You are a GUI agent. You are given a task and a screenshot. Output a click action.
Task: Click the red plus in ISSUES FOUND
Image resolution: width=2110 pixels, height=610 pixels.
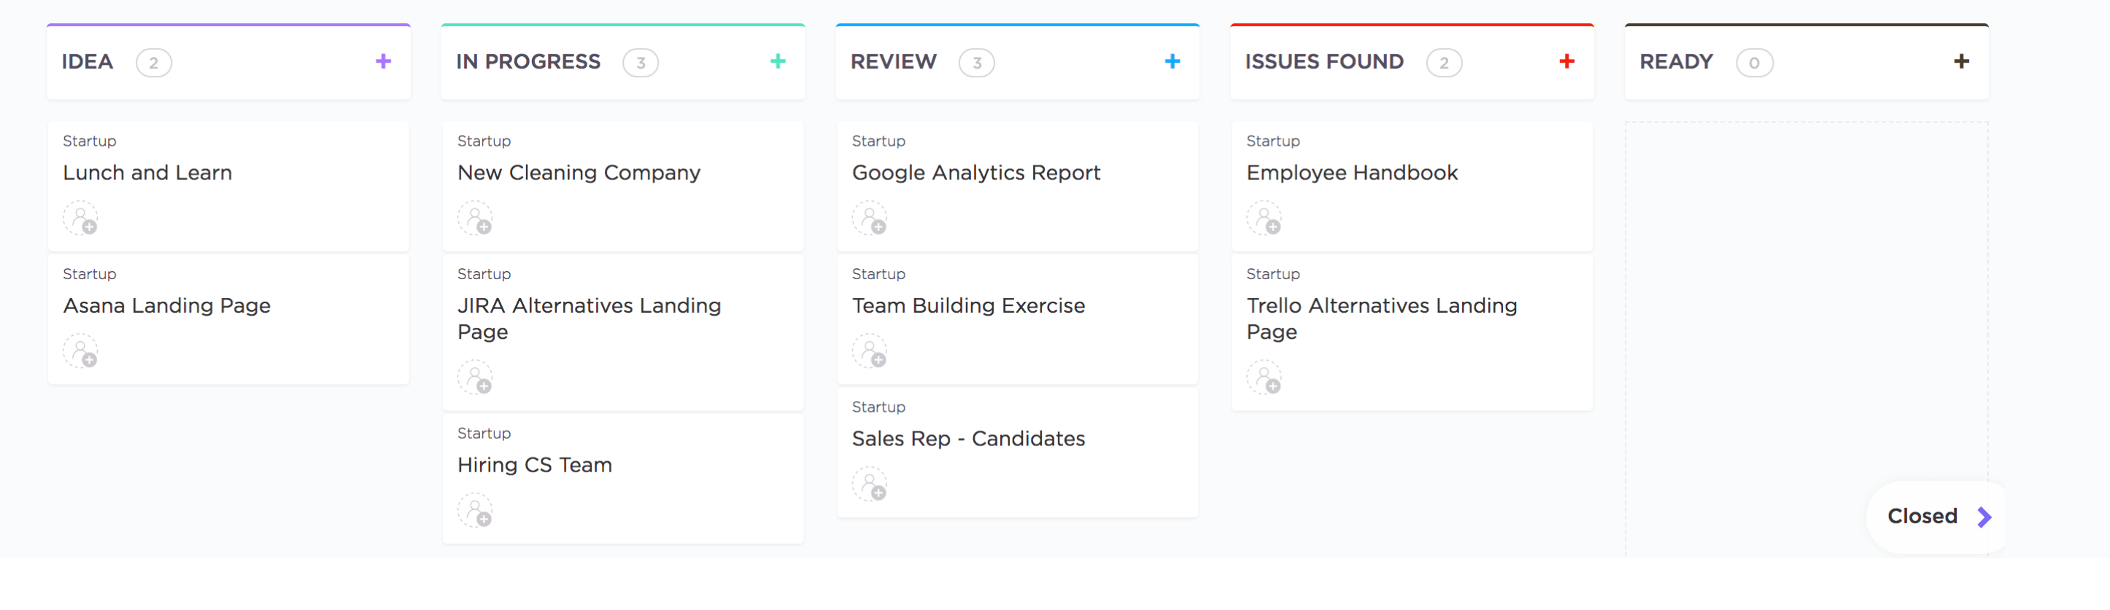tap(1567, 61)
